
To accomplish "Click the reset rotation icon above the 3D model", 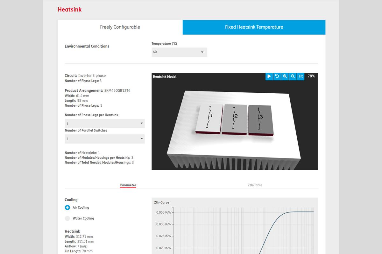I will 277,77.
